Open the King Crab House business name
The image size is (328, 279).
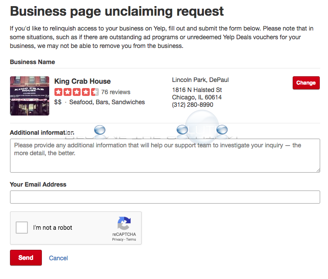[x=82, y=81]
